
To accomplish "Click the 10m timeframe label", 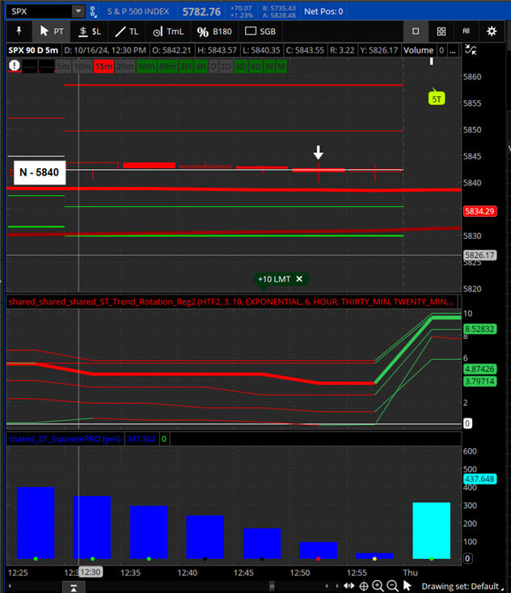I will pyautogui.click(x=82, y=66).
